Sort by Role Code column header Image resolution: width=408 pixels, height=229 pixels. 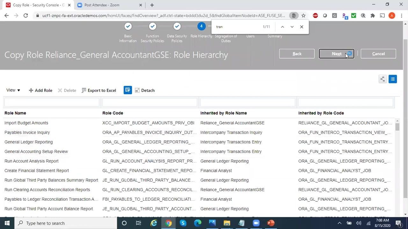tap(113, 113)
